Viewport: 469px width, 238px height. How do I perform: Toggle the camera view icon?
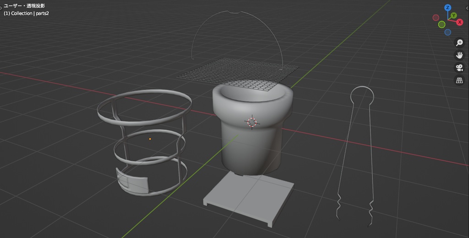coord(459,68)
